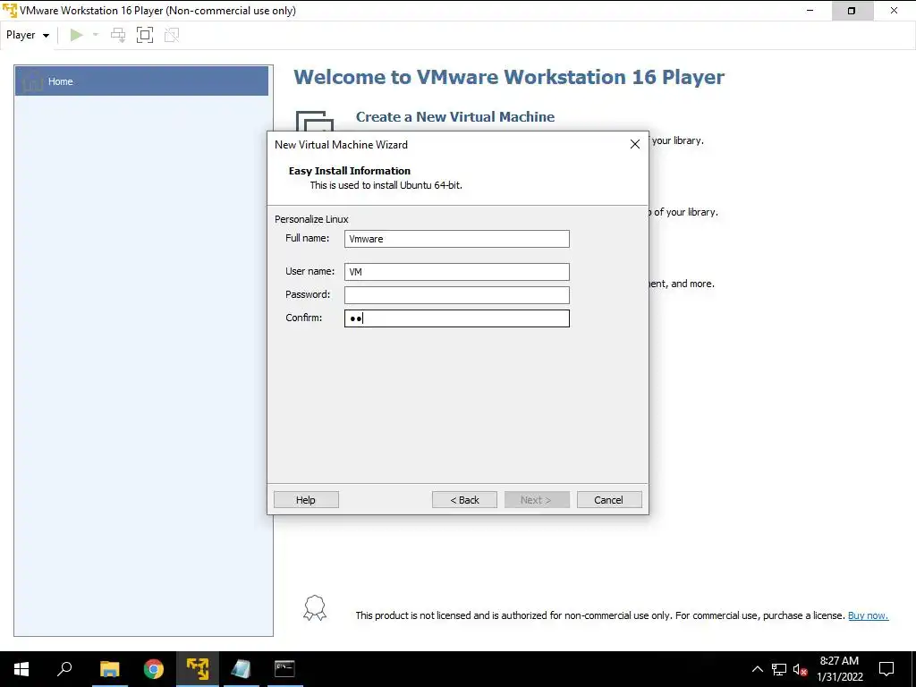Click the Easy Install Information heading
The width and height of the screenshot is (916, 687).
click(x=350, y=171)
